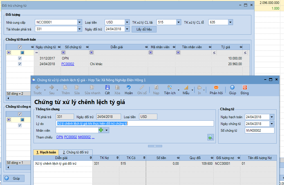The image size is (284, 185).
Task: Open PC00002 link in payment grid
Action: pos(68,64)
